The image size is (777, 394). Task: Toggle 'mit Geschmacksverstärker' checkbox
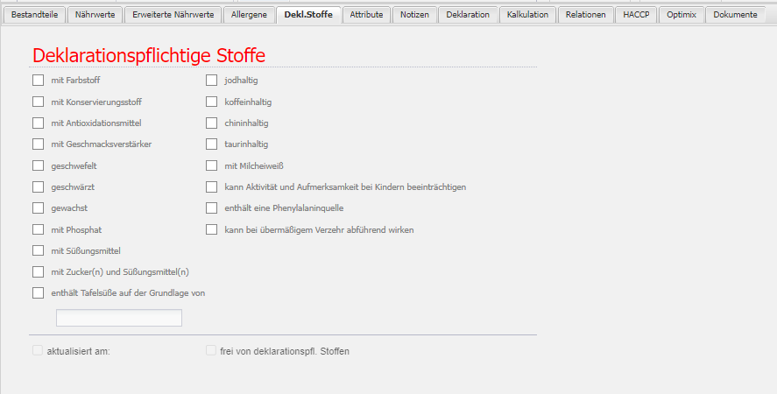tap(38, 144)
